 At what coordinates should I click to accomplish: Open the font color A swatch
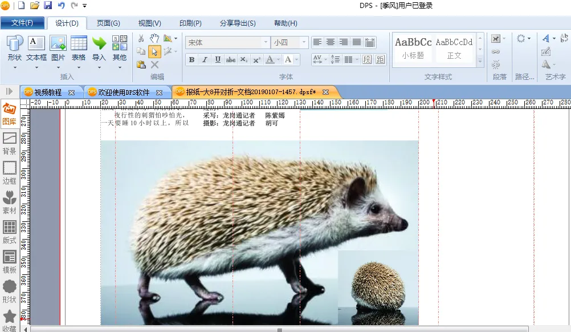click(270, 60)
